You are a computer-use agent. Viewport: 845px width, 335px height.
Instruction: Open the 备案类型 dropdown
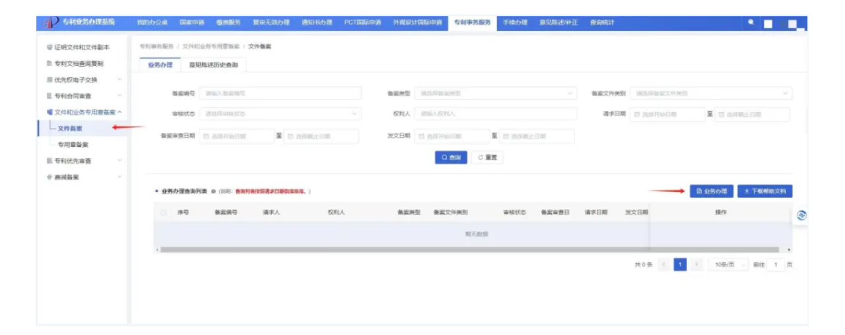(496, 94)
